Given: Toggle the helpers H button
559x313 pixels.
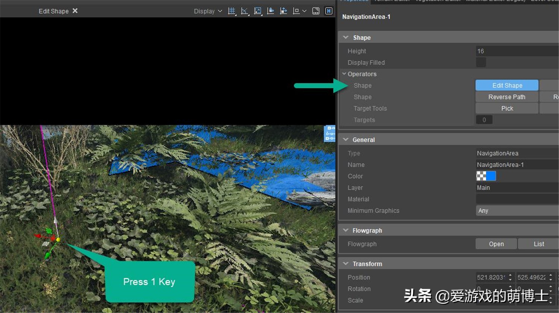Looking at the screenshot, I should pos(329,11).
